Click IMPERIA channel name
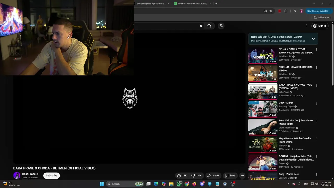Screen dimensions: 334x188 283,146
